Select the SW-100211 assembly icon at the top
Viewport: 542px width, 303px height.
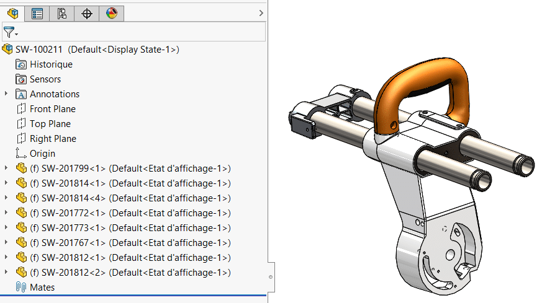[7, 49]
